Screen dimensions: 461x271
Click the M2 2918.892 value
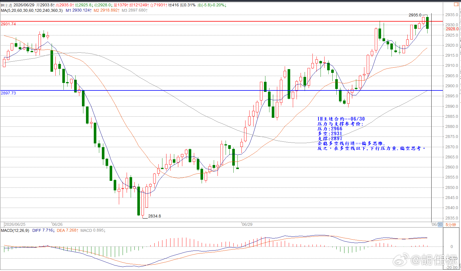click(x=106, y=10)
